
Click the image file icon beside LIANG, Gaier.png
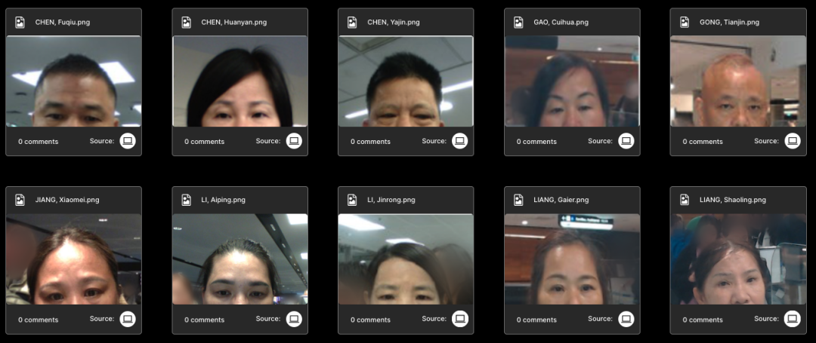point(519,200)
